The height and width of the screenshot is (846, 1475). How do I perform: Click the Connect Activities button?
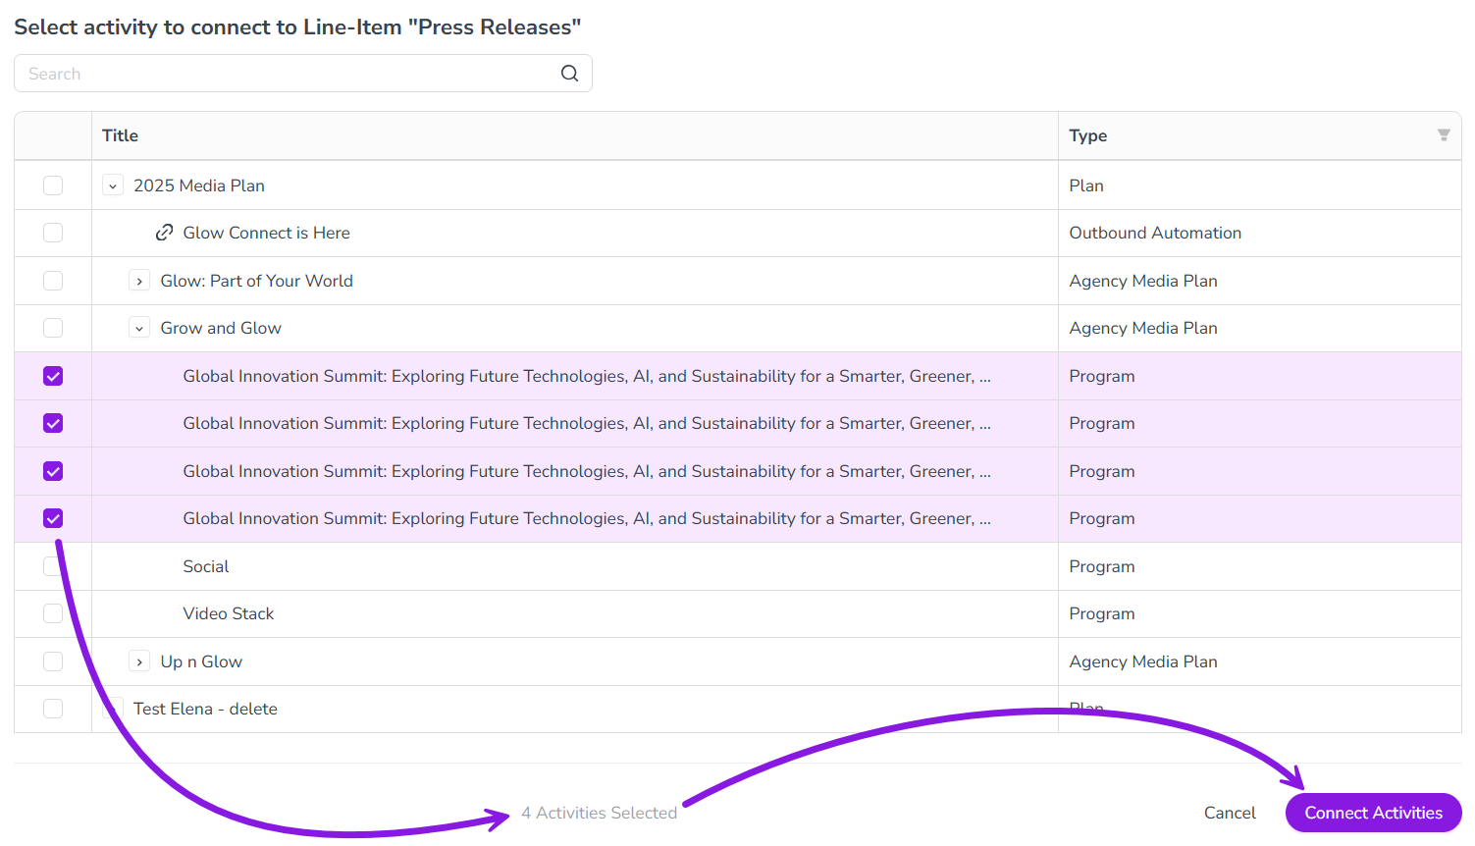tap(1373, 813)
